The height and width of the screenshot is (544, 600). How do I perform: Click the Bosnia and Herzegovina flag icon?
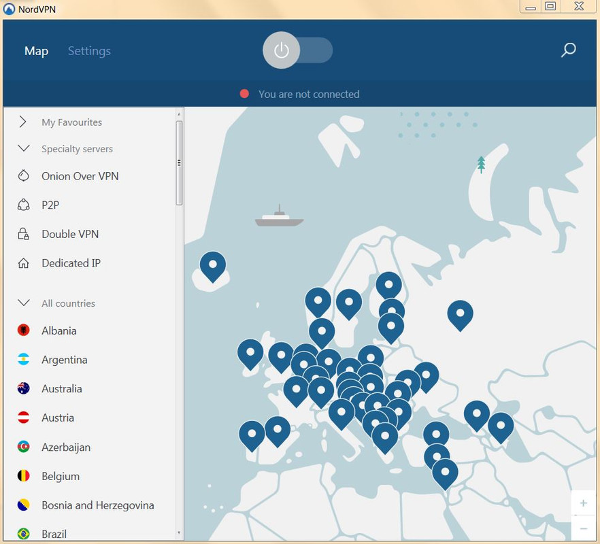23,505
